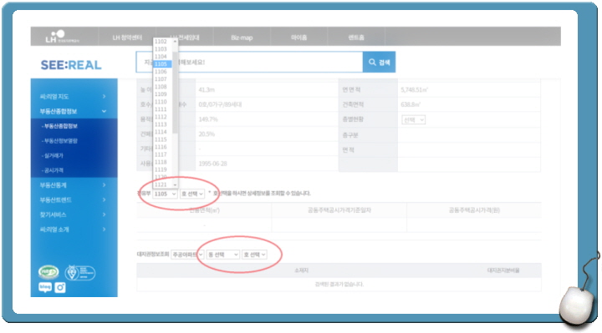Open the Biz-map top menu

point(242,38)
